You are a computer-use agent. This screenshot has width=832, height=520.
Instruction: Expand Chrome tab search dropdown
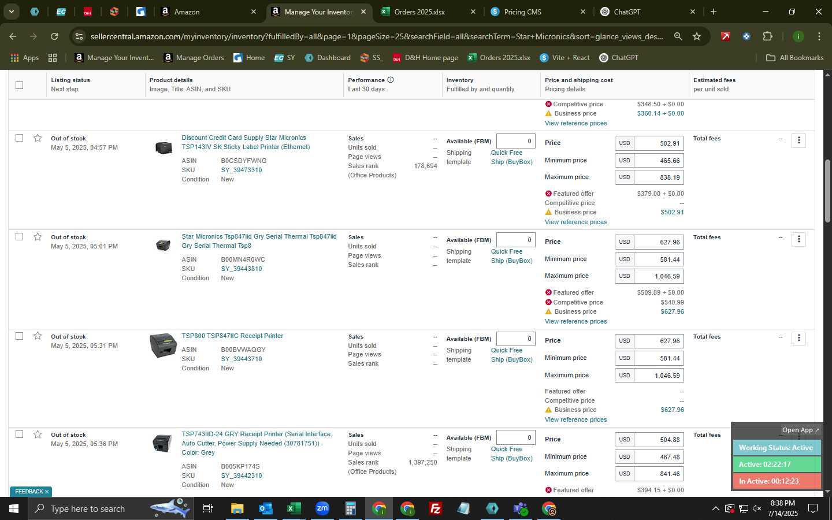coord(11,12)
